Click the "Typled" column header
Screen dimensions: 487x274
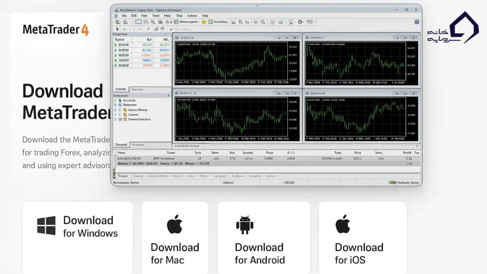tap(119, 39)
